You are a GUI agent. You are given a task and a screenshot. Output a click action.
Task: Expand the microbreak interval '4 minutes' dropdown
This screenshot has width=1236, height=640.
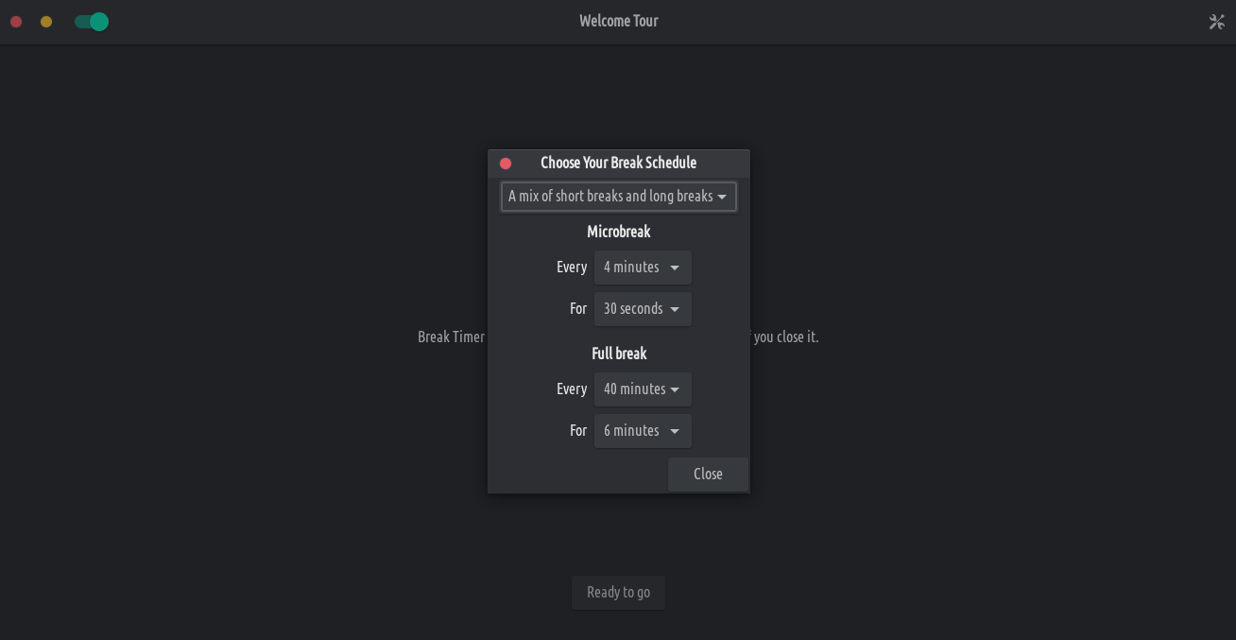pyautogui.click(x=643, y=268)
